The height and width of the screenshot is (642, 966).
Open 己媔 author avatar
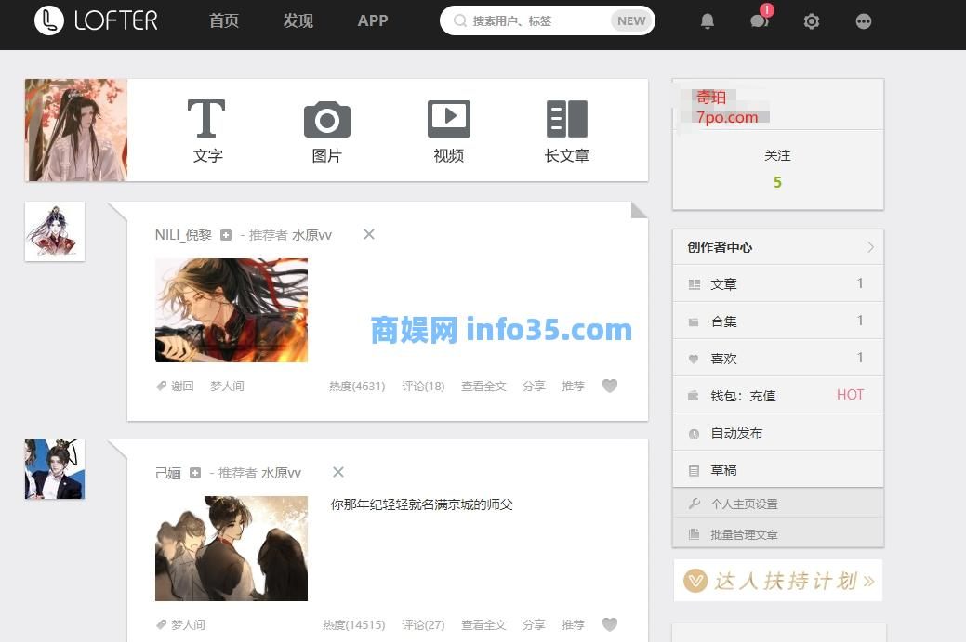pos(55,469)
